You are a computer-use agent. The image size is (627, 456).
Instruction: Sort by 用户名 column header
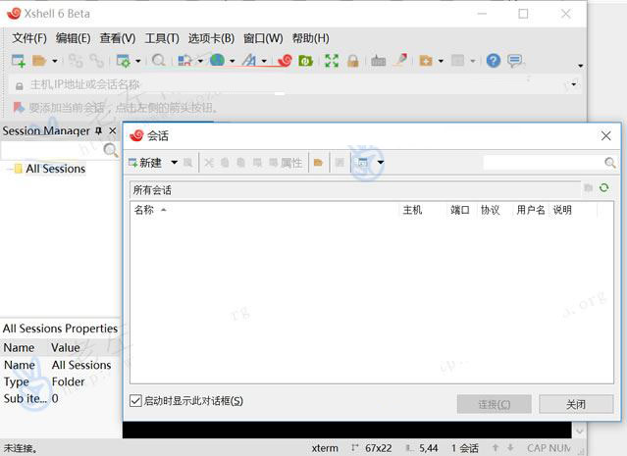[x=530, y=210]
